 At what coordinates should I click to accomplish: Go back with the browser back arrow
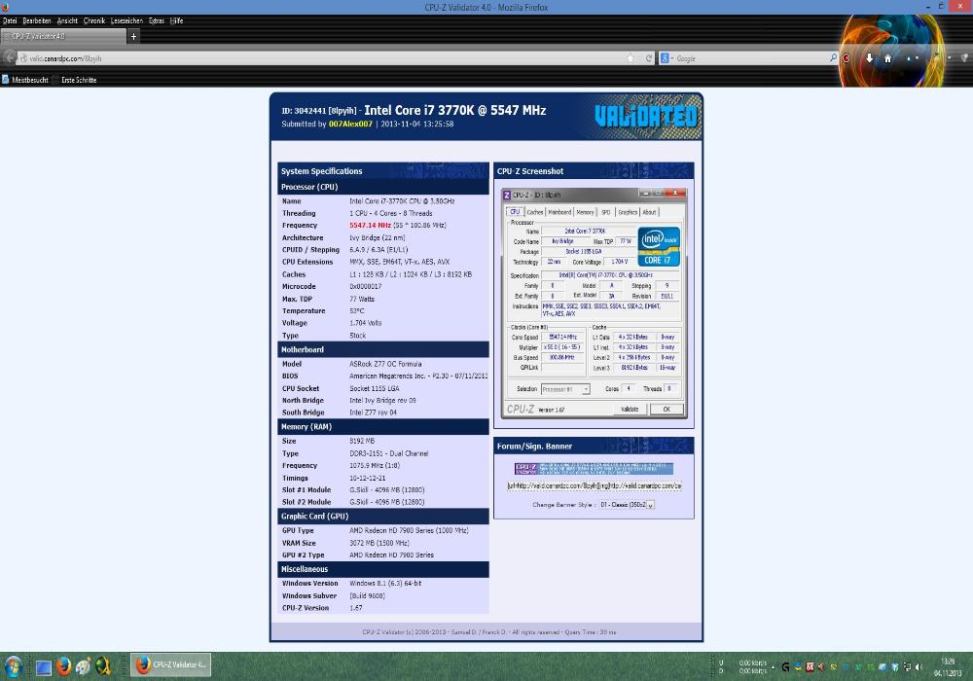coord(9,57)
